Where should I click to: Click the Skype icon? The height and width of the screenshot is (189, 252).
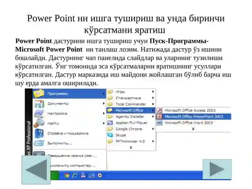110,135
